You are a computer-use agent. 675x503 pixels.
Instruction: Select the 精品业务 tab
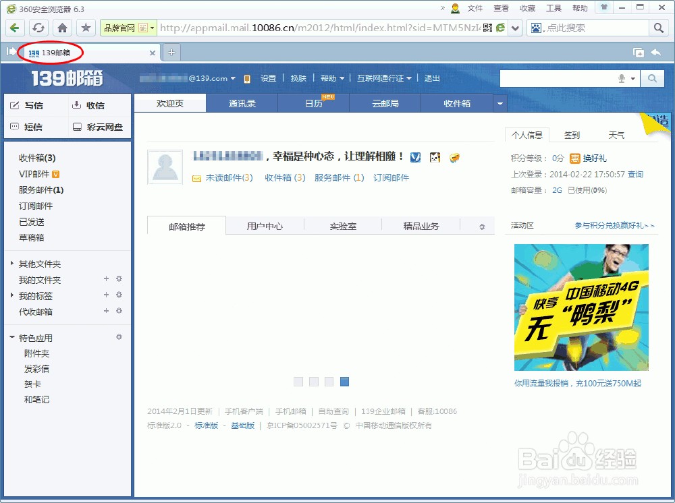tap(421, 226)
